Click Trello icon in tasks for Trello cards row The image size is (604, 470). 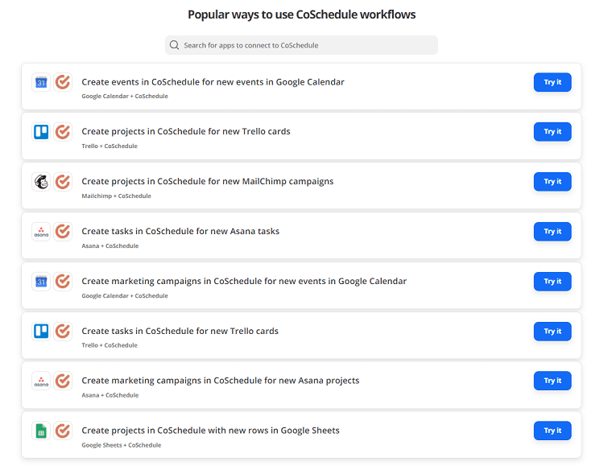point(41,332)
